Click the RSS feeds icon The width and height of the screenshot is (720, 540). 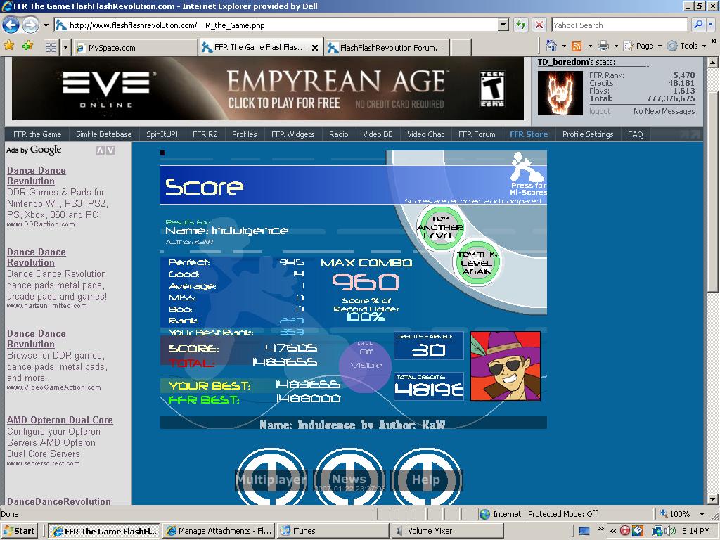[577, 46]
